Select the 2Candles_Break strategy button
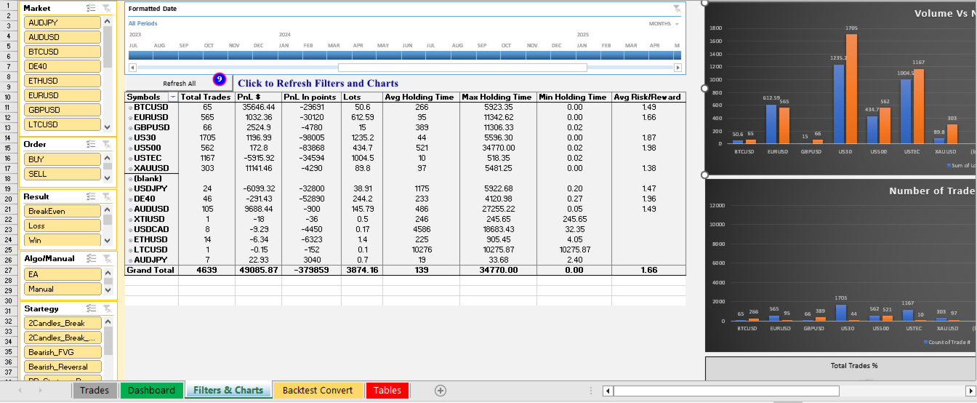This screenshot has width=977, height=403. 63,323
